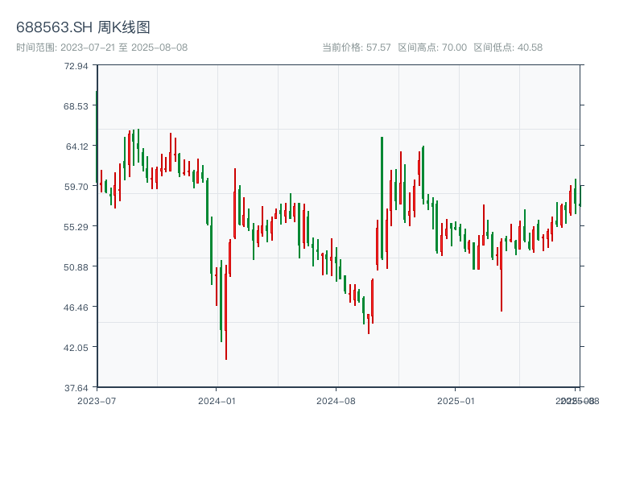Viewport: 644px width, 483px height.
Task: Click the 59.70 y-axis price label
Action: tap(76, 186)
